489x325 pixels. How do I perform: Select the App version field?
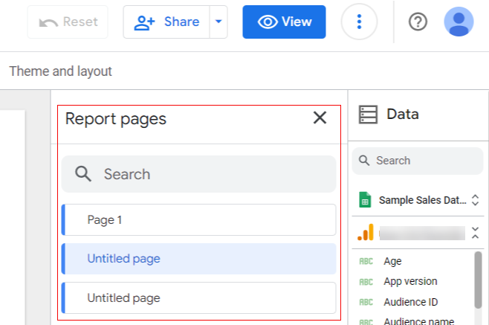coord(410,281)
